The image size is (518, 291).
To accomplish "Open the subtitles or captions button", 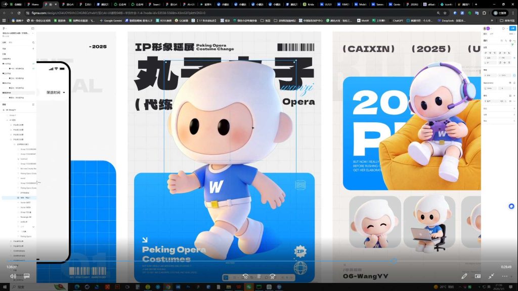I will (27, 276).
